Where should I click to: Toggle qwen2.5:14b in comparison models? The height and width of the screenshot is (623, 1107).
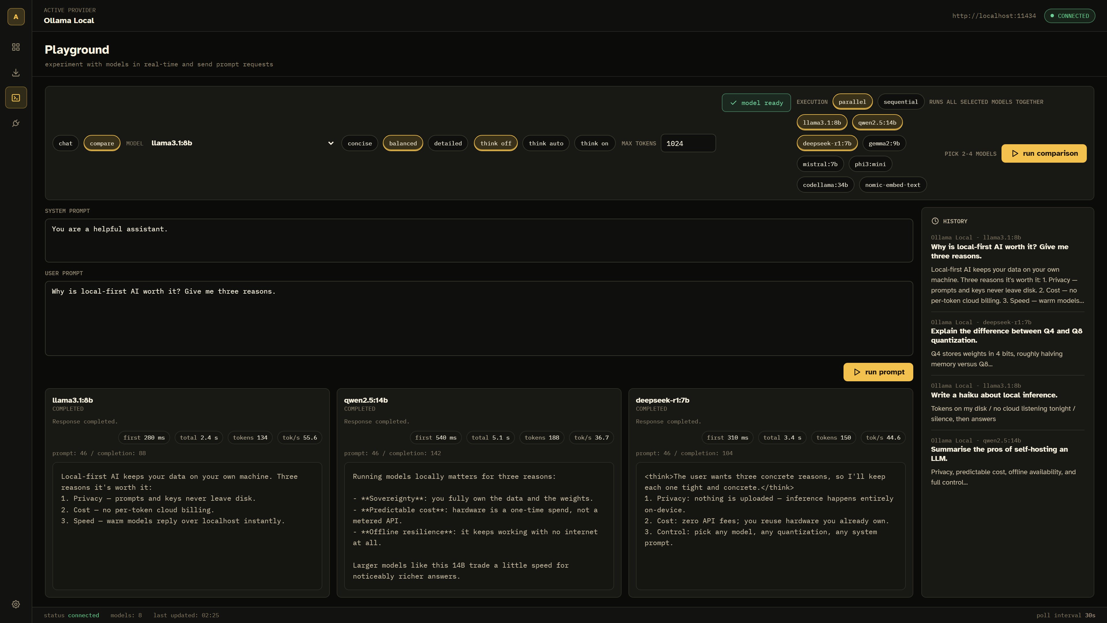coord(877,123)
